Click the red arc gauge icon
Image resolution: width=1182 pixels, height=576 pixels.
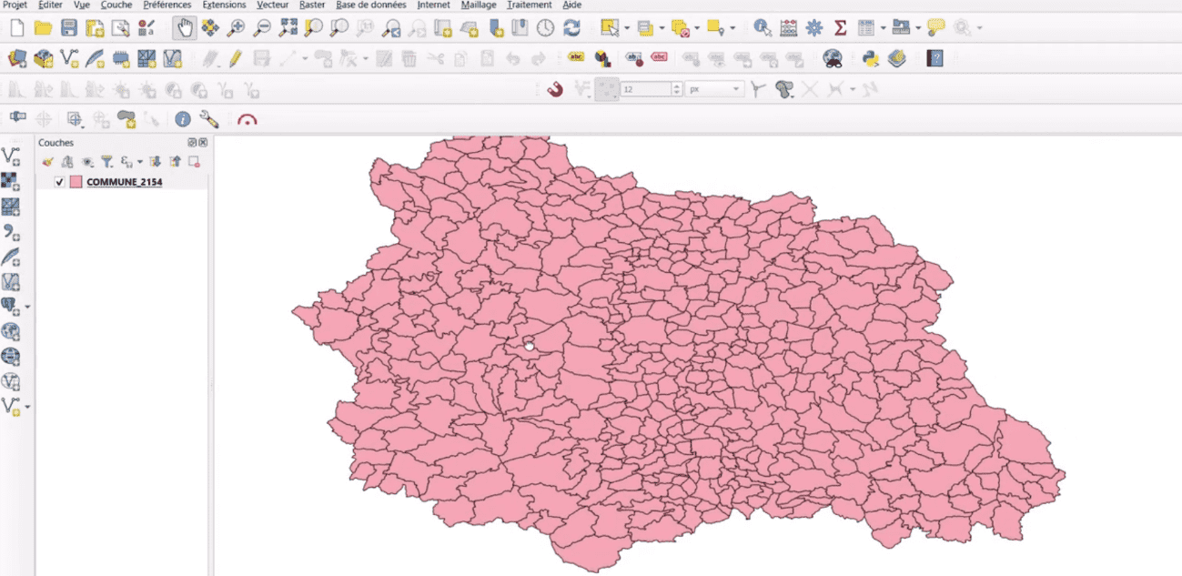pos(247,119)
